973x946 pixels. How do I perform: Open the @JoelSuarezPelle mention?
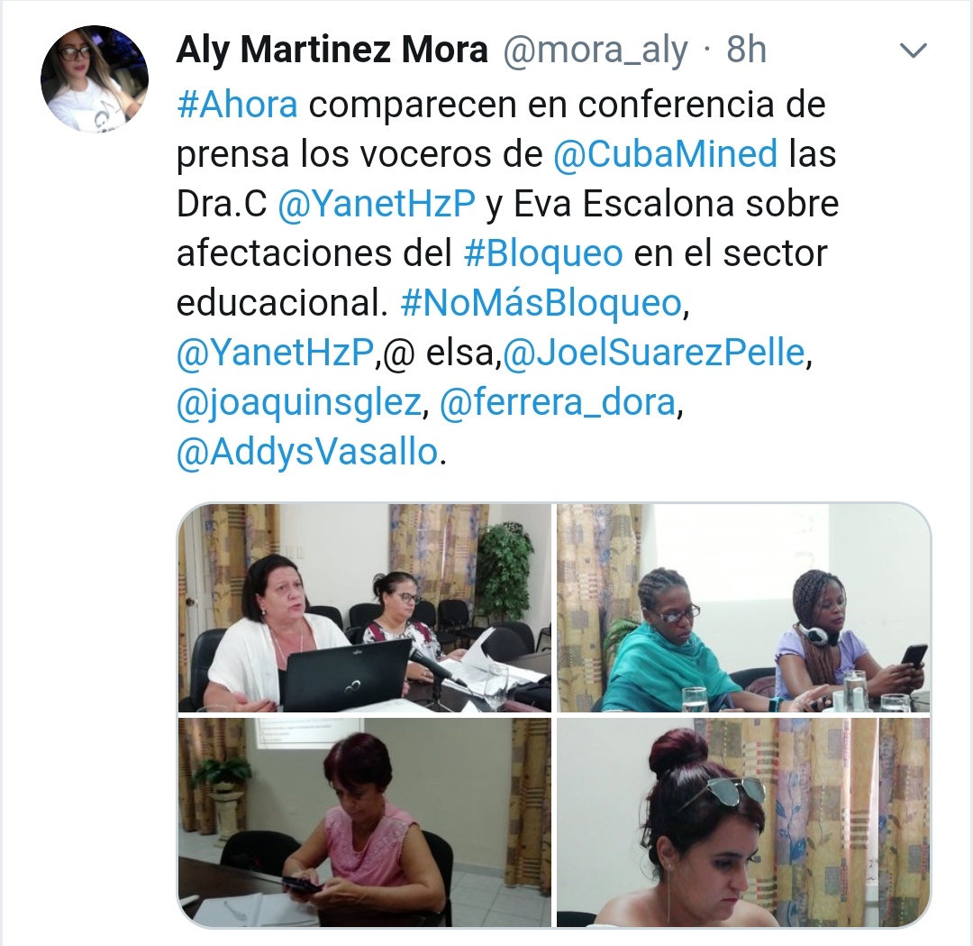pyautogui.click(x=653, y=353)
